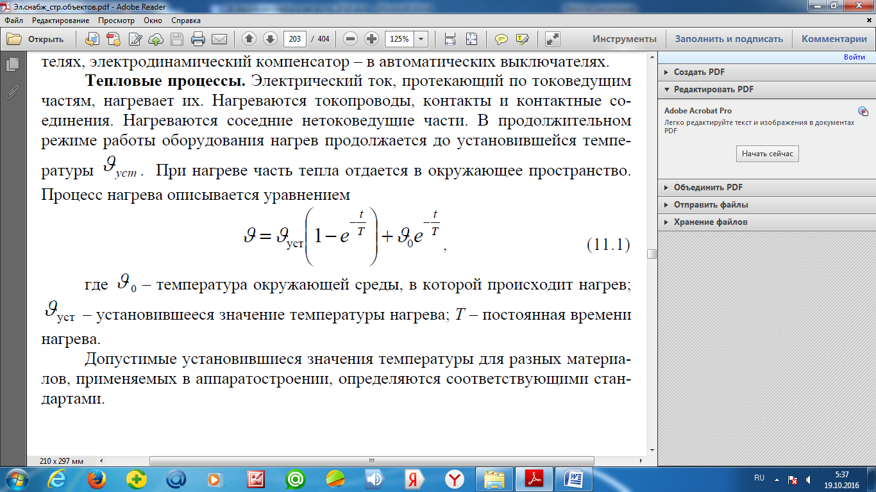Click the fit width scrolling mode icon

[450, 39]
